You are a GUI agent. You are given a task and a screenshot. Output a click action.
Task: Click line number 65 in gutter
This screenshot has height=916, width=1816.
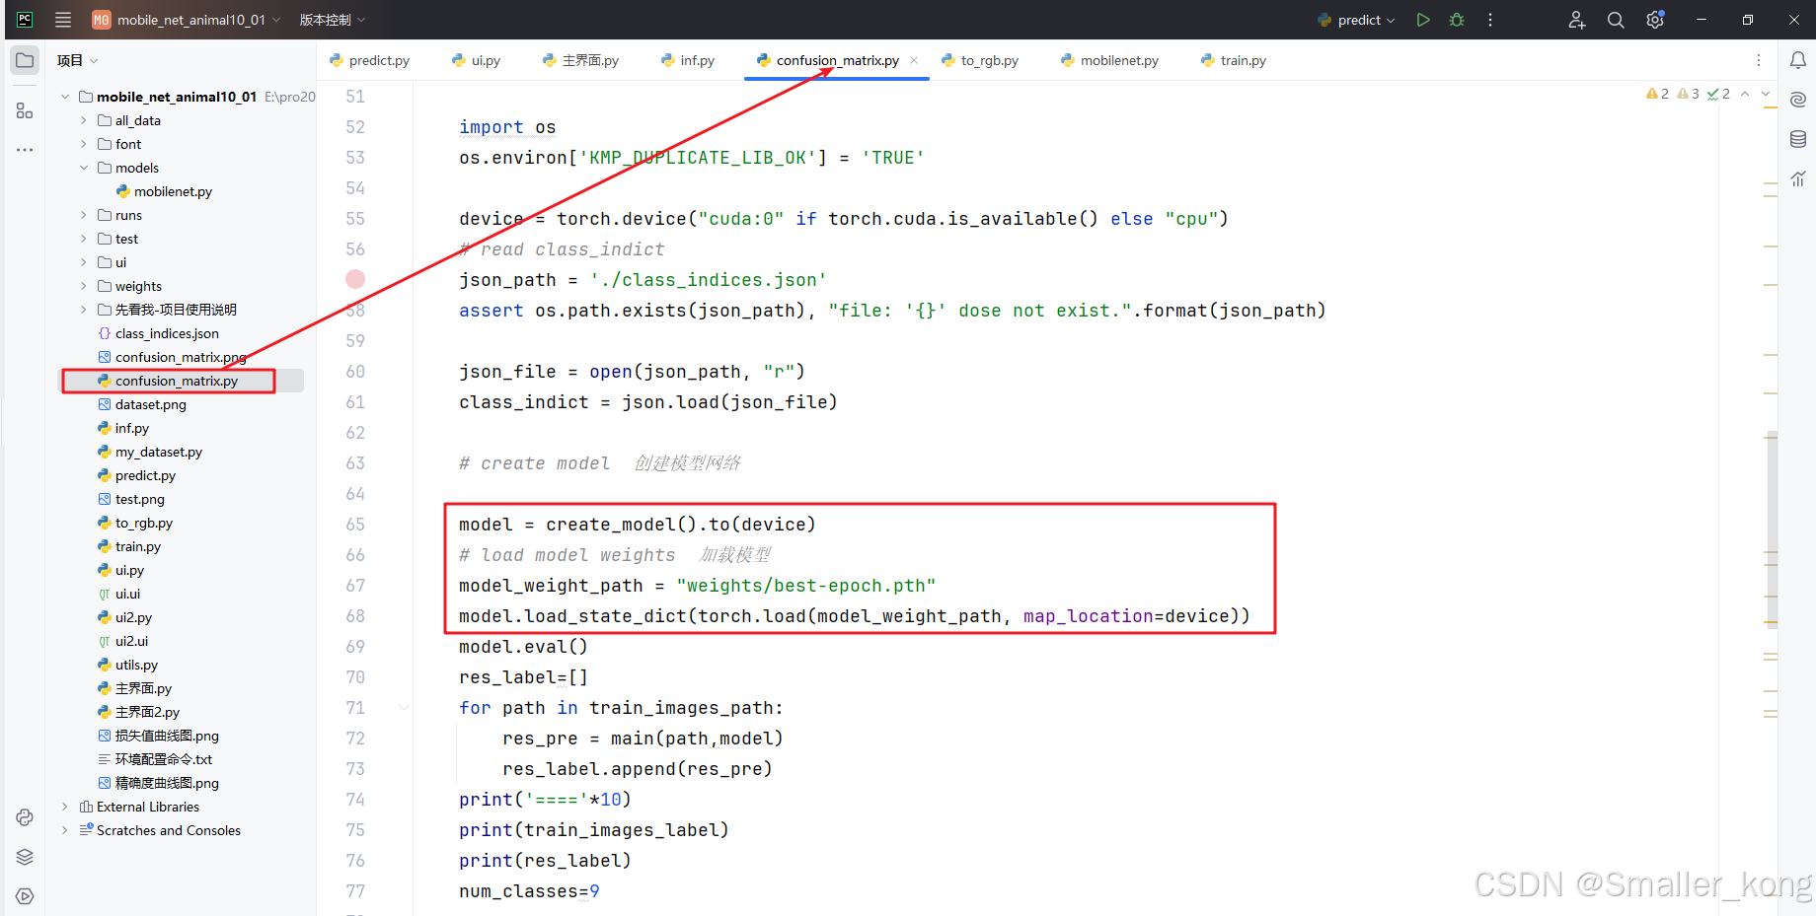355,525
